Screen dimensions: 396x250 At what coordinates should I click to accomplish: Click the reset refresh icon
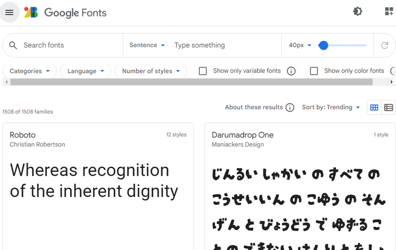385,46
